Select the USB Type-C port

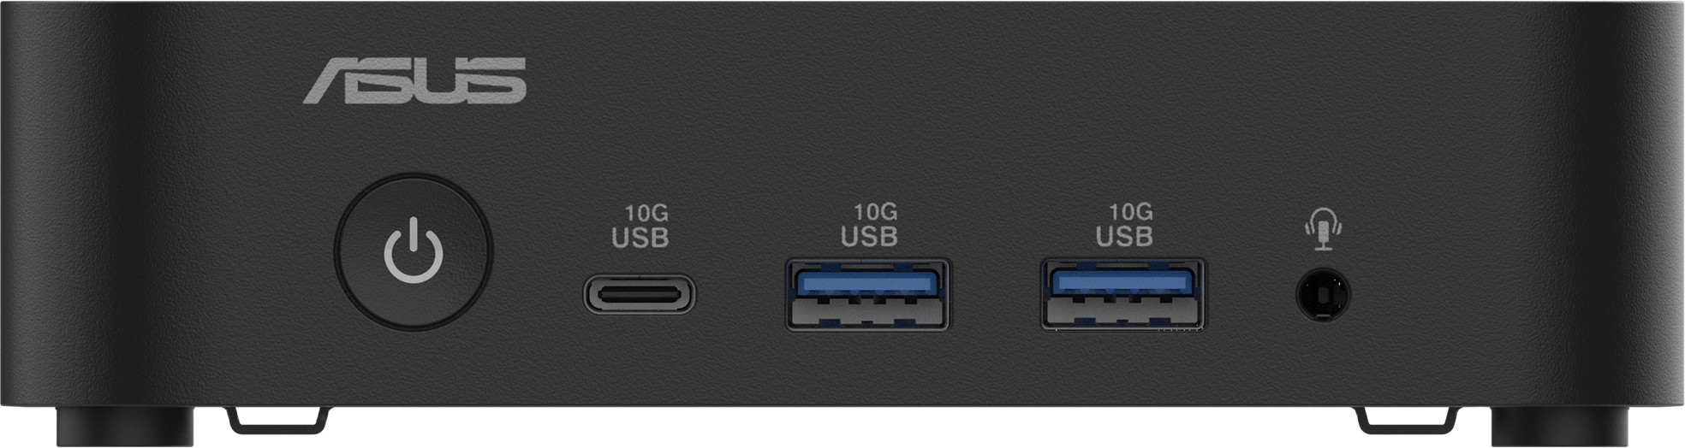point(640,294)
